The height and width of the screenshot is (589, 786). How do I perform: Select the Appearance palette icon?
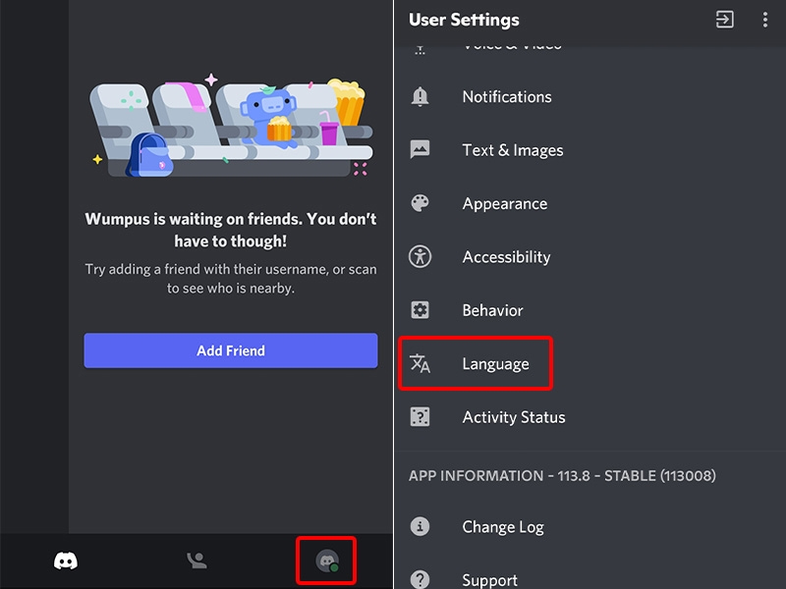(x=420, y=203)
